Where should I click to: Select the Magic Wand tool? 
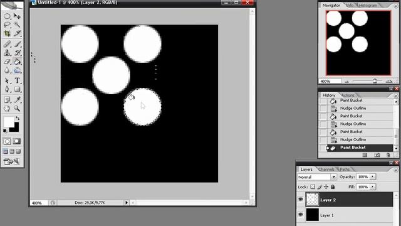(x=17, y=25)
